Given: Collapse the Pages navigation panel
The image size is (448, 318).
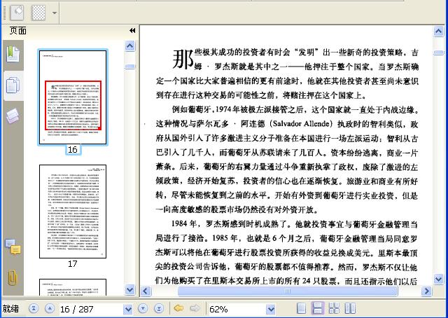Looking at the screenshot, I should pos(132,31).
